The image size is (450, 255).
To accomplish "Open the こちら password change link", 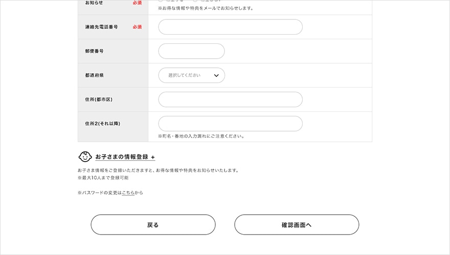I will (128, 193).
